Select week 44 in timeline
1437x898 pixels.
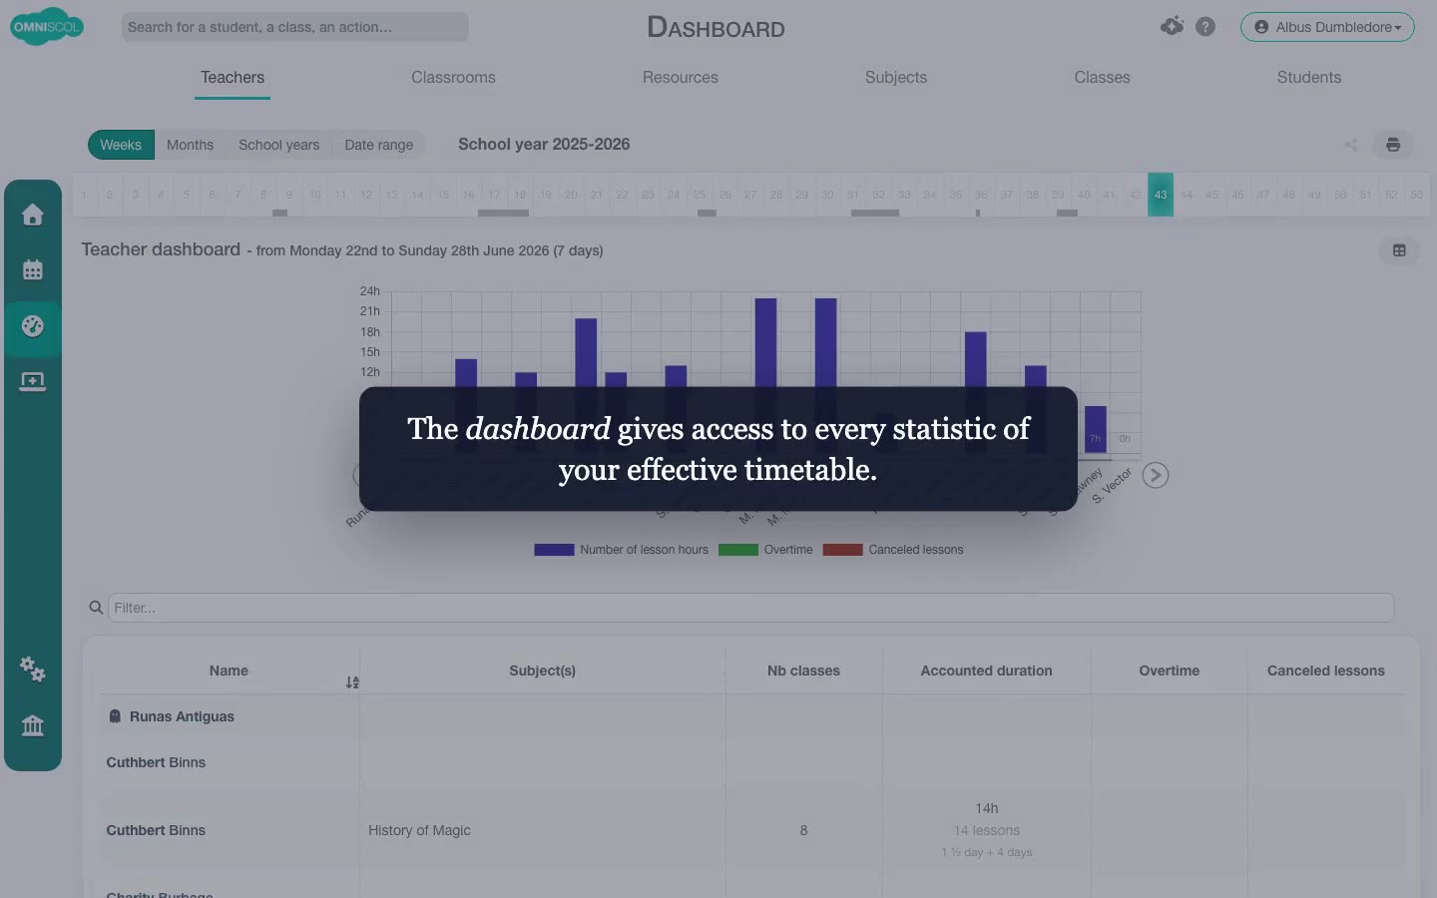[x=1187, y=195]
